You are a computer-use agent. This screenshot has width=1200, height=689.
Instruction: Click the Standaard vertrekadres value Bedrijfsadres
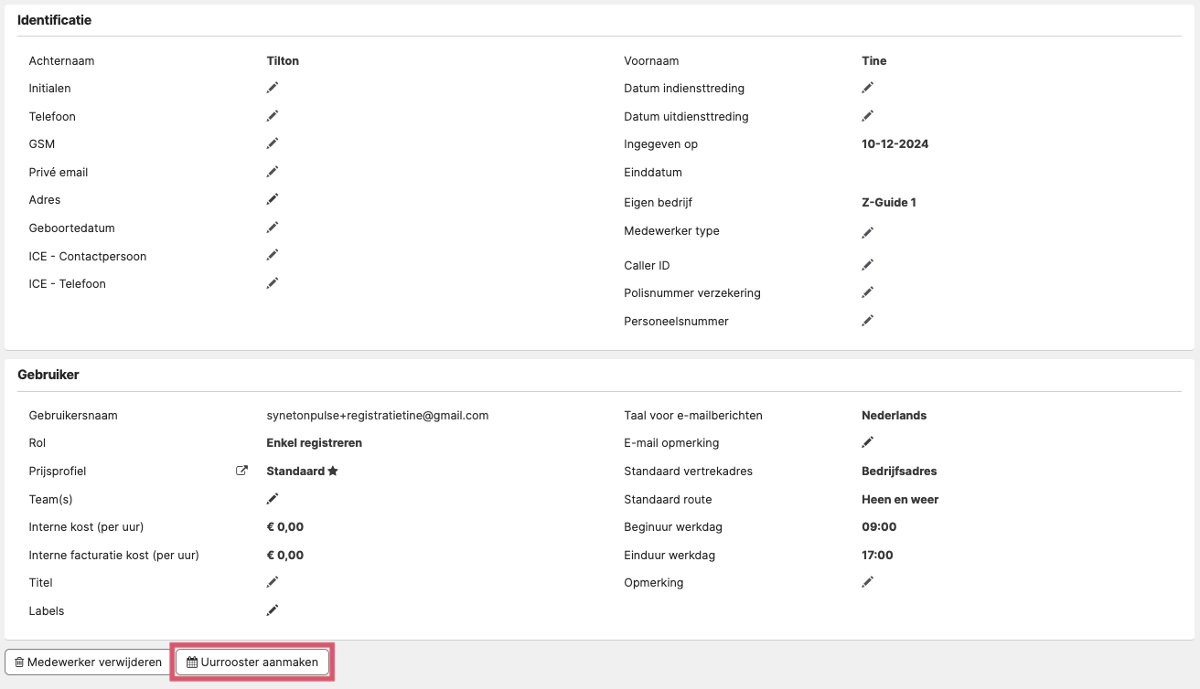899,472
